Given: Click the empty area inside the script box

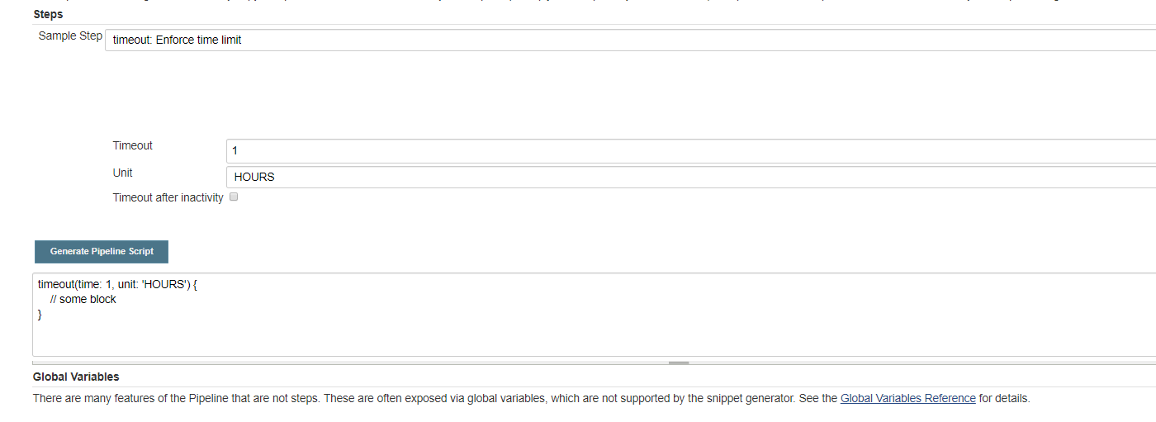Looking at the screenshot, I should click(x=578, y=334).
